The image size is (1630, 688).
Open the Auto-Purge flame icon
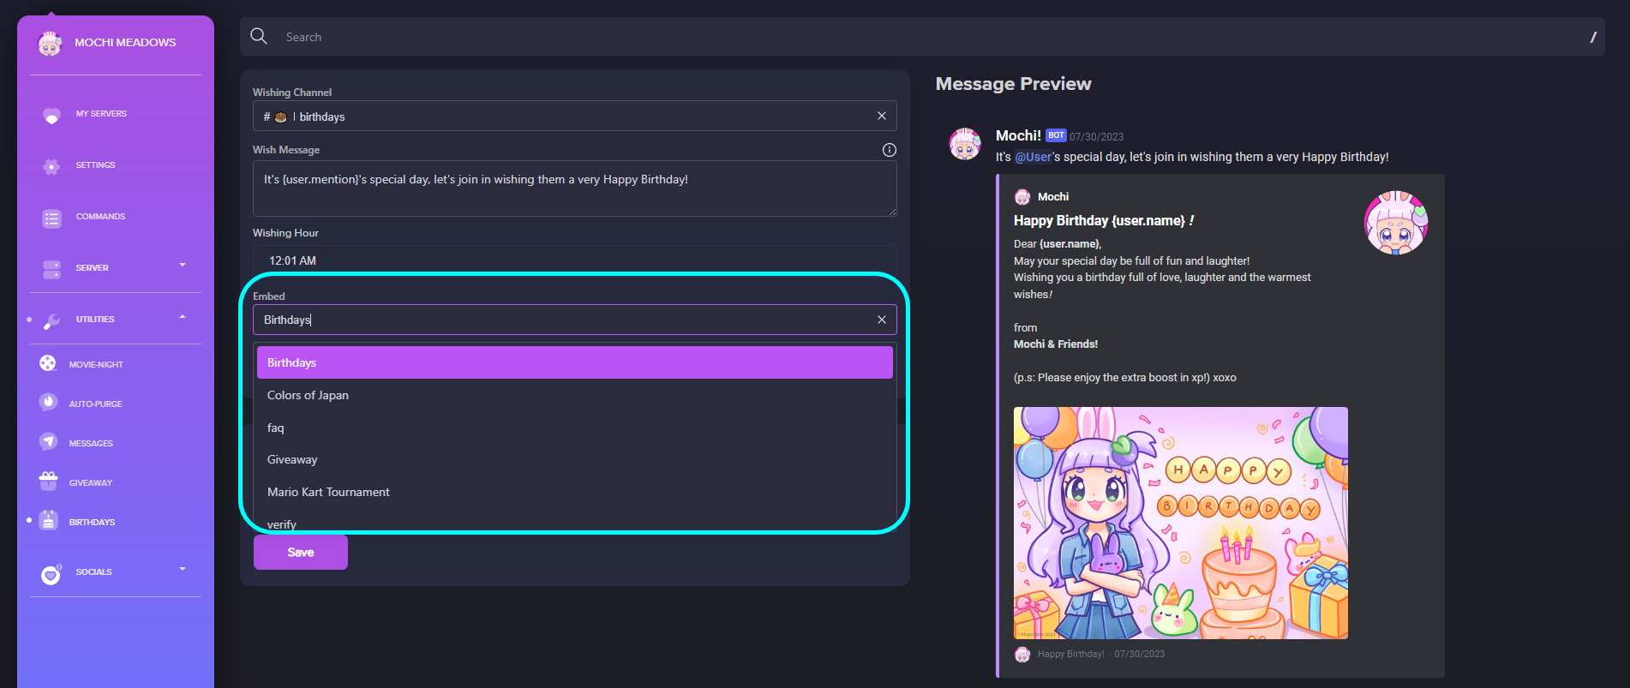pos(48,403)
